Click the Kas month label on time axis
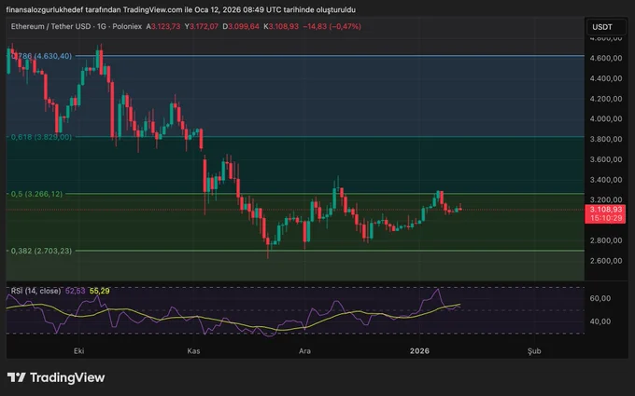 tap(193, 350)
